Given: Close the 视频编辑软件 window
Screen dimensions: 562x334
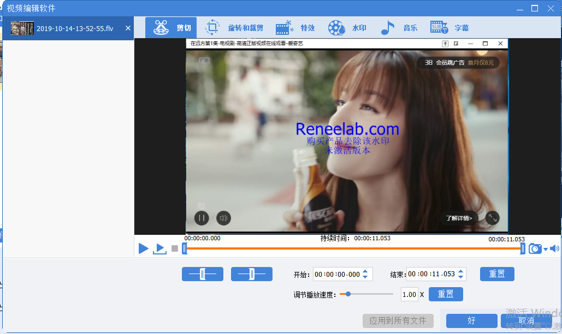Looking at the screenshot, I should pyautogui.click(x=551, y=8).
